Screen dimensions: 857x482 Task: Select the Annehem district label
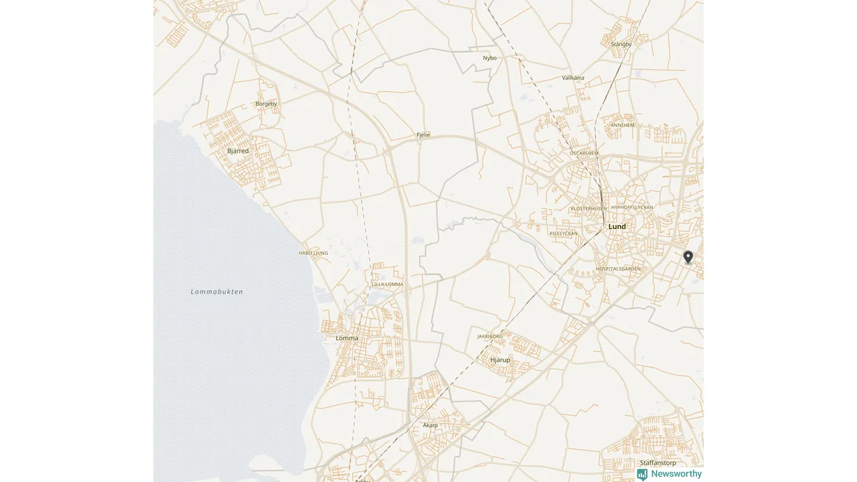622,125
